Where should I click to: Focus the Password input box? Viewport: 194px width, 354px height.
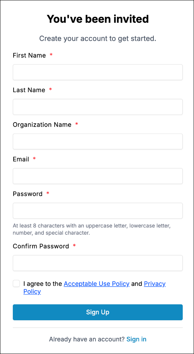click(x=98, y=211)
